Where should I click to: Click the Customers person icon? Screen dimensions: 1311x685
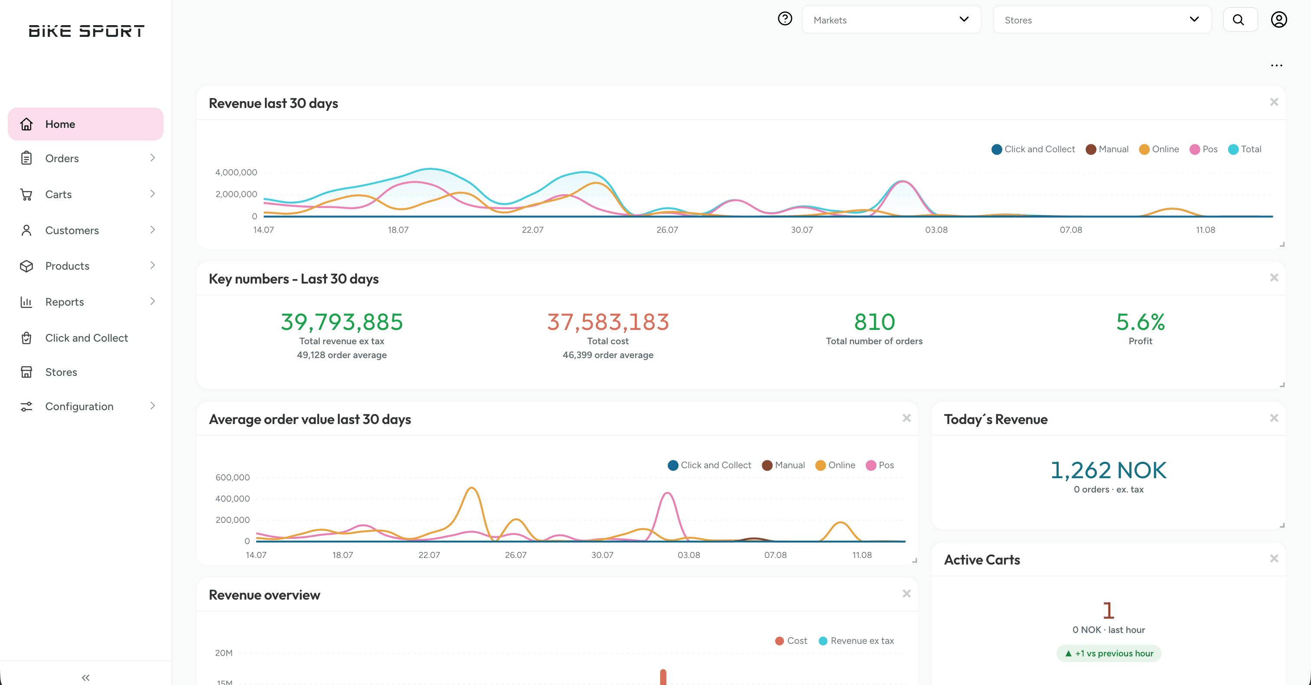pyautogui.click(x=26, y=231)
